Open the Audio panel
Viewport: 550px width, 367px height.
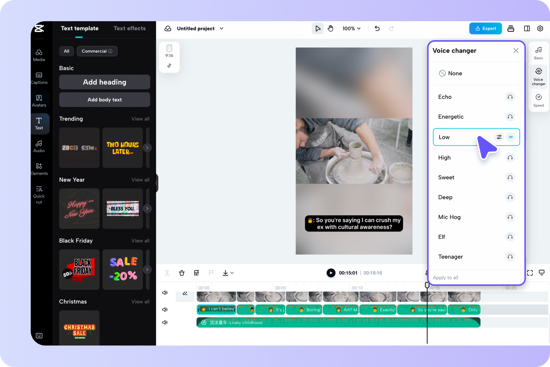tap(39, 146)
